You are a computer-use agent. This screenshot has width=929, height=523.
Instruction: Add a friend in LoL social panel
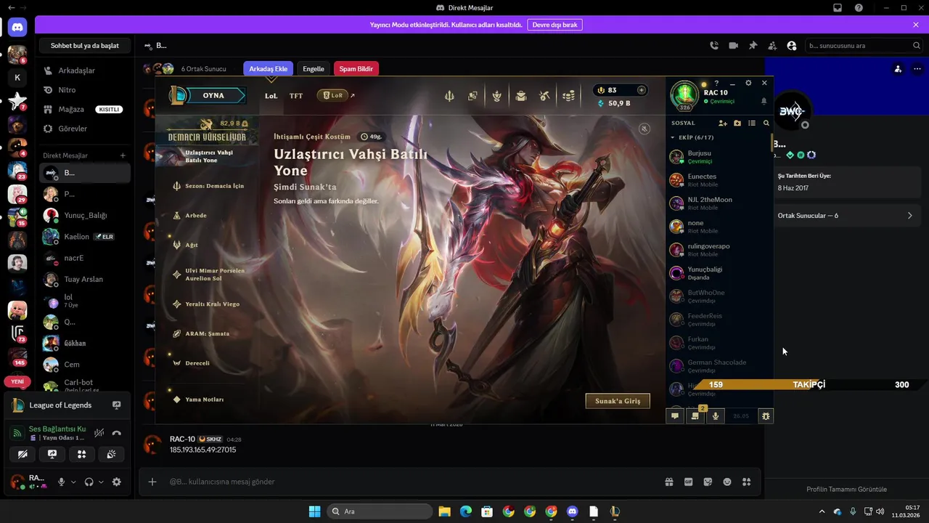click(723, 123)
